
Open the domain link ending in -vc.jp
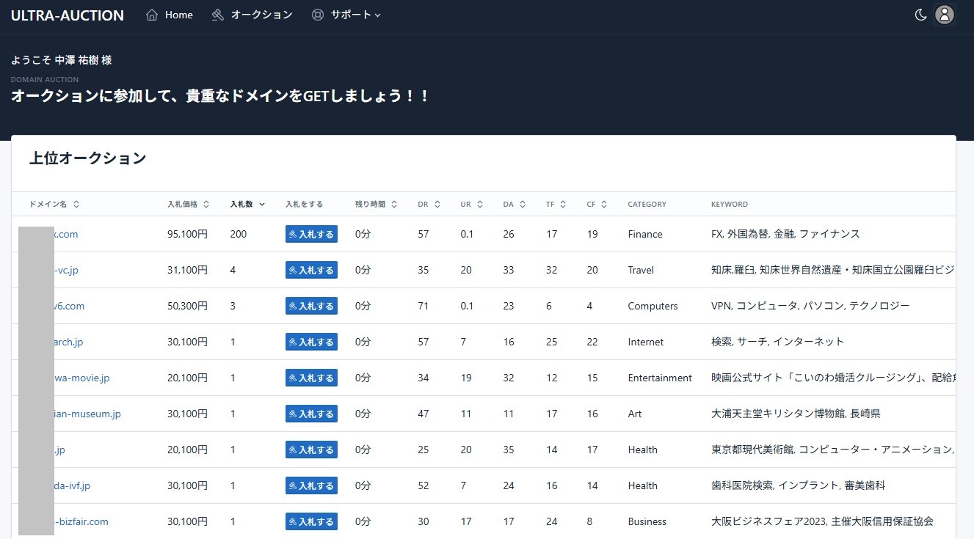[66, 270]
